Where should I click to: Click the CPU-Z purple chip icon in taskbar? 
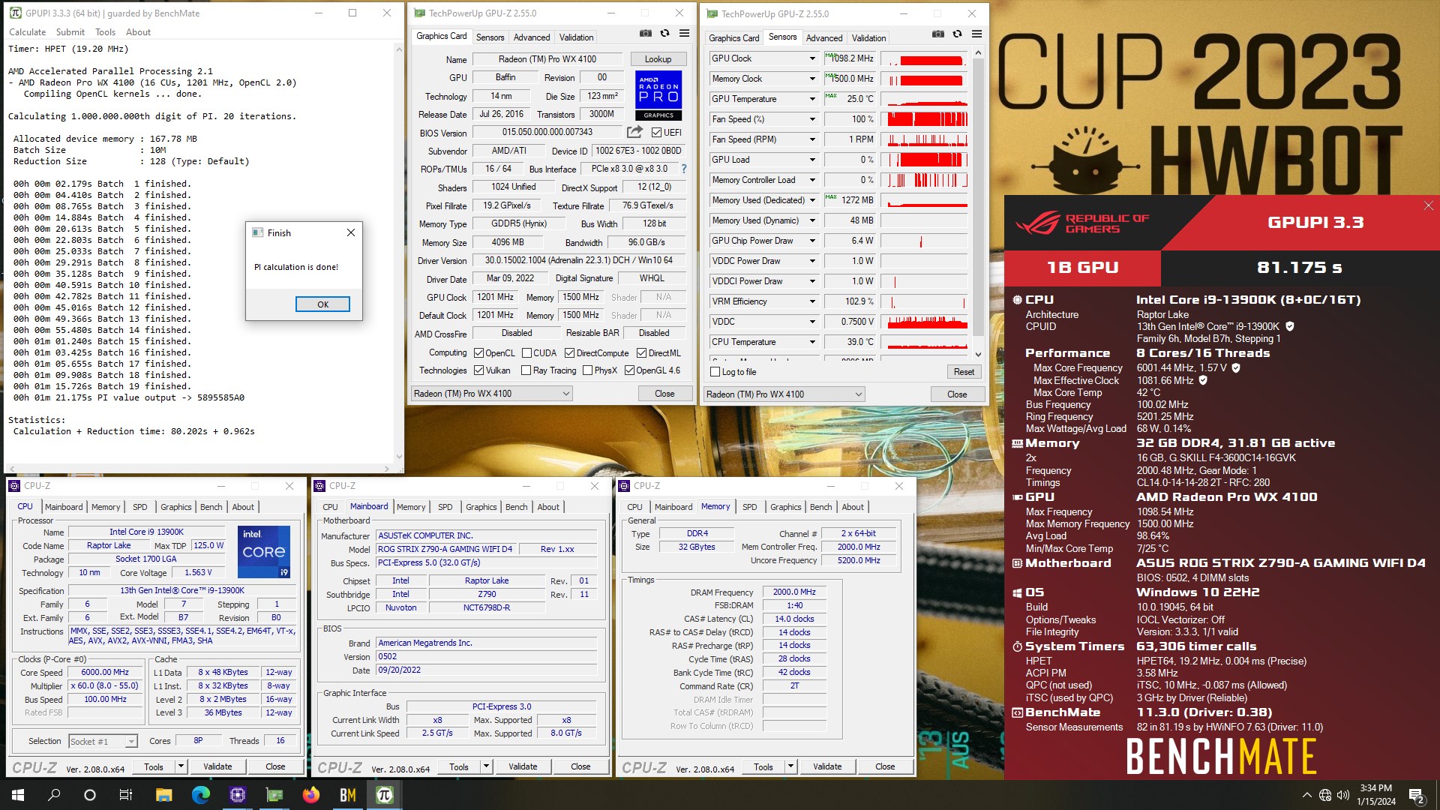point(237,795)
